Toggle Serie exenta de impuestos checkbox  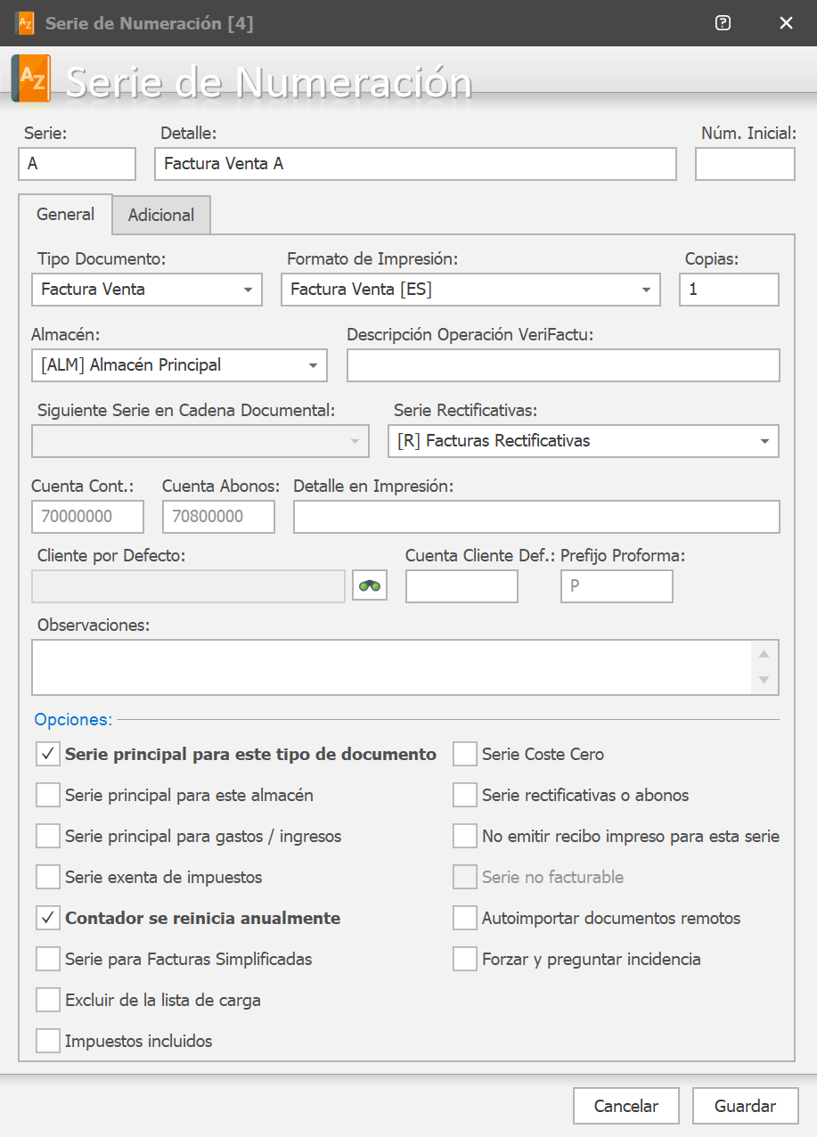48,877
